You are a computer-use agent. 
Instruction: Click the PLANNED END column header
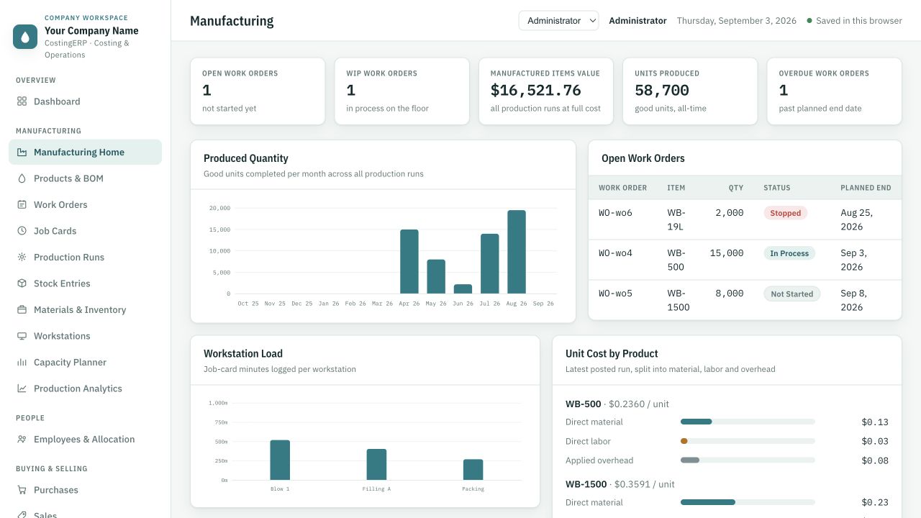pyautogui.click(x=866, y=188)
